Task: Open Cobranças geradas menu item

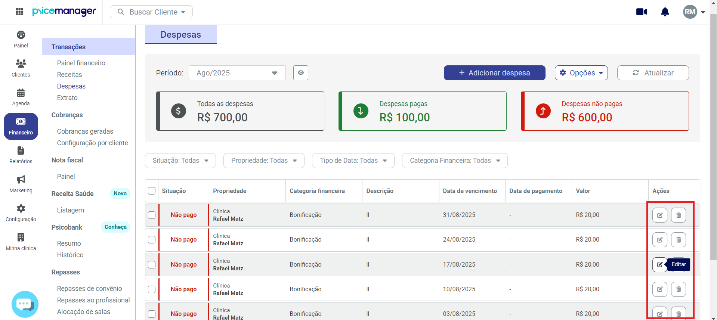Action: point(85,131)
